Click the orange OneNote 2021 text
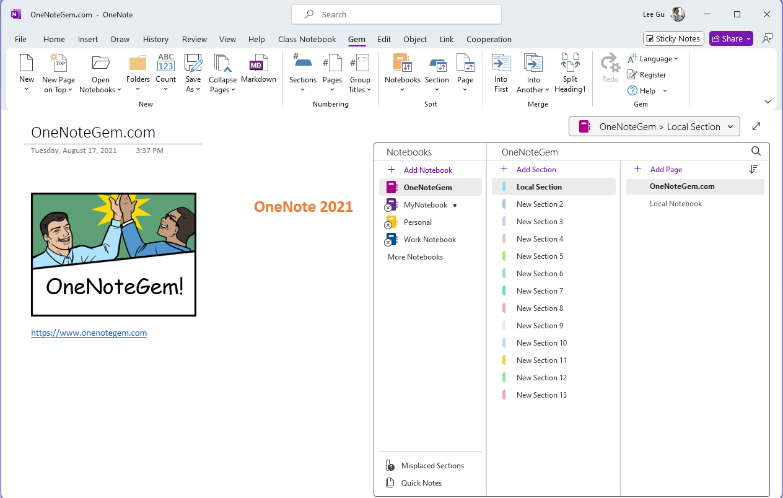The width and height of the screenshot is (783, 498). [x=304, y=207]
